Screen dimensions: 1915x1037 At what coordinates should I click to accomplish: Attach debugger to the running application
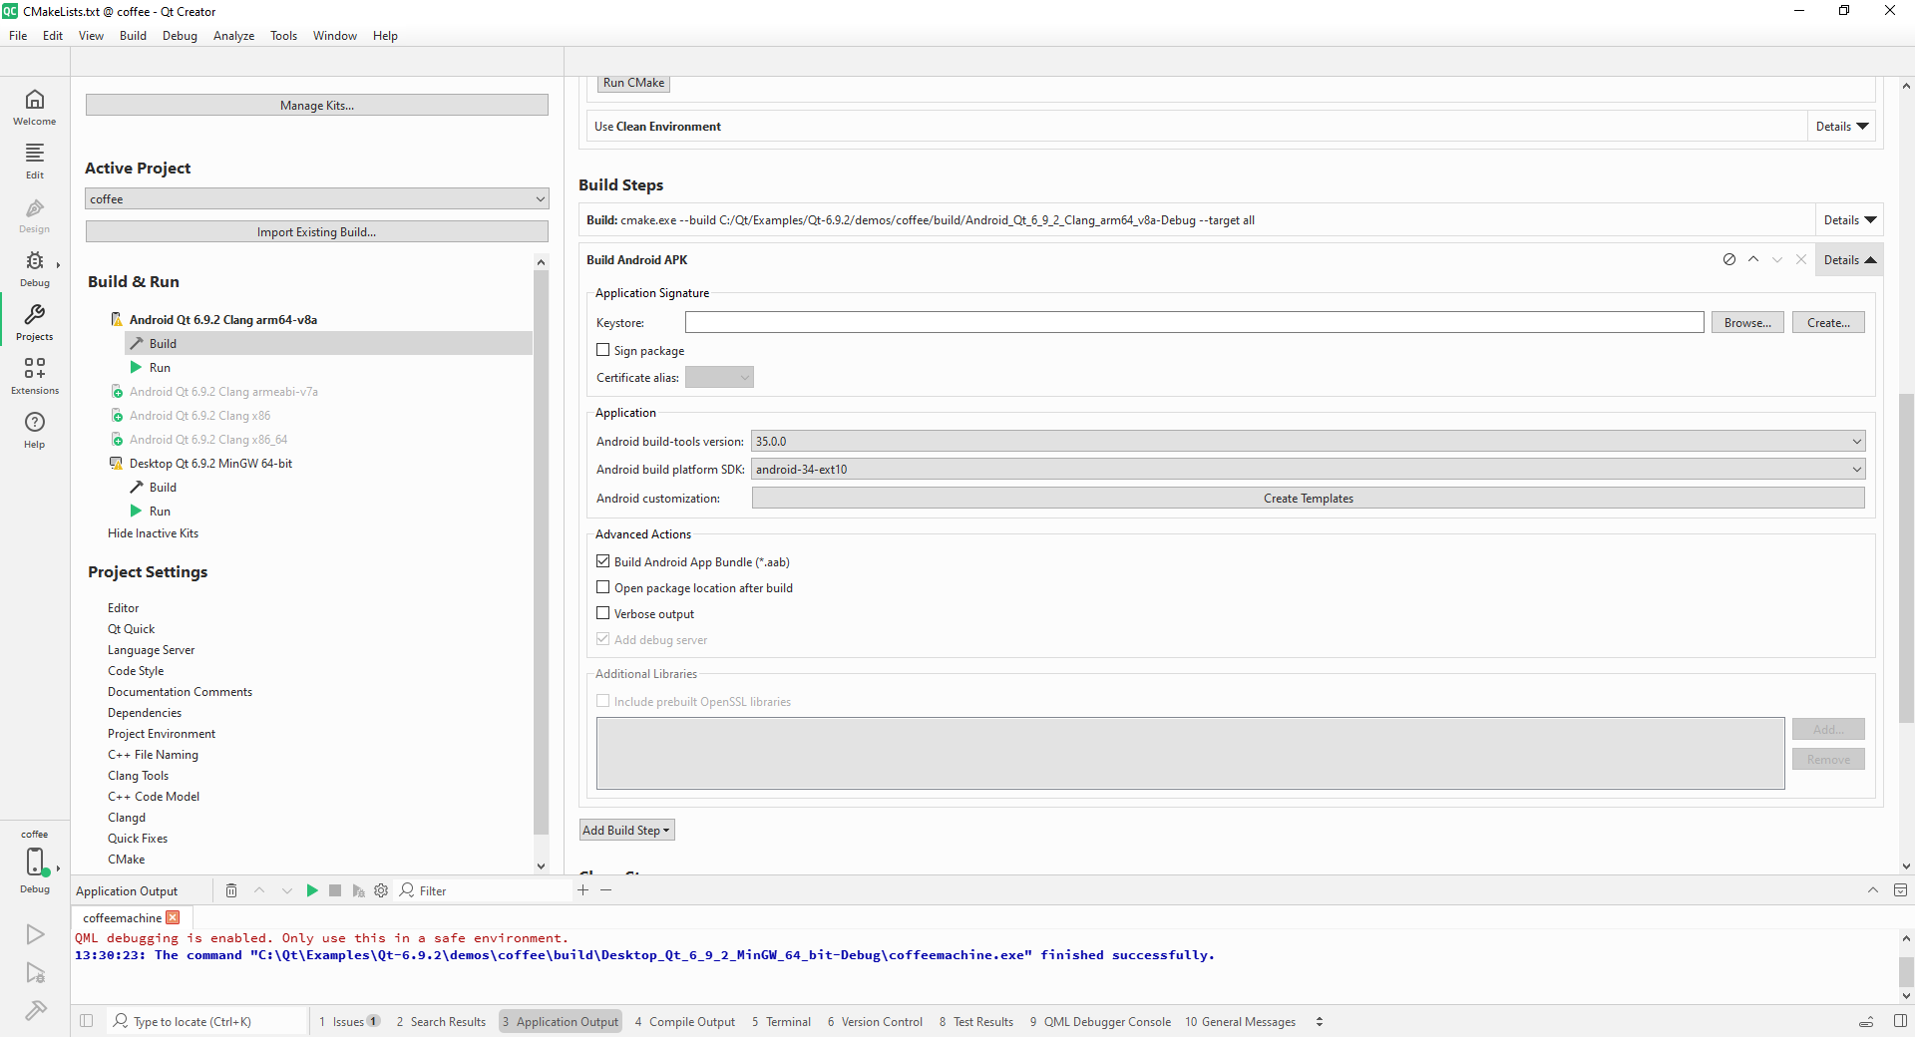tap(358, 890)
